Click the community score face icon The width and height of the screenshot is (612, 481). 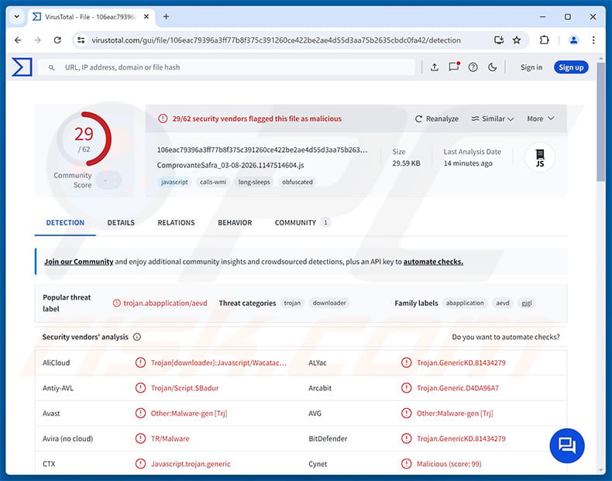click(108, 180)
